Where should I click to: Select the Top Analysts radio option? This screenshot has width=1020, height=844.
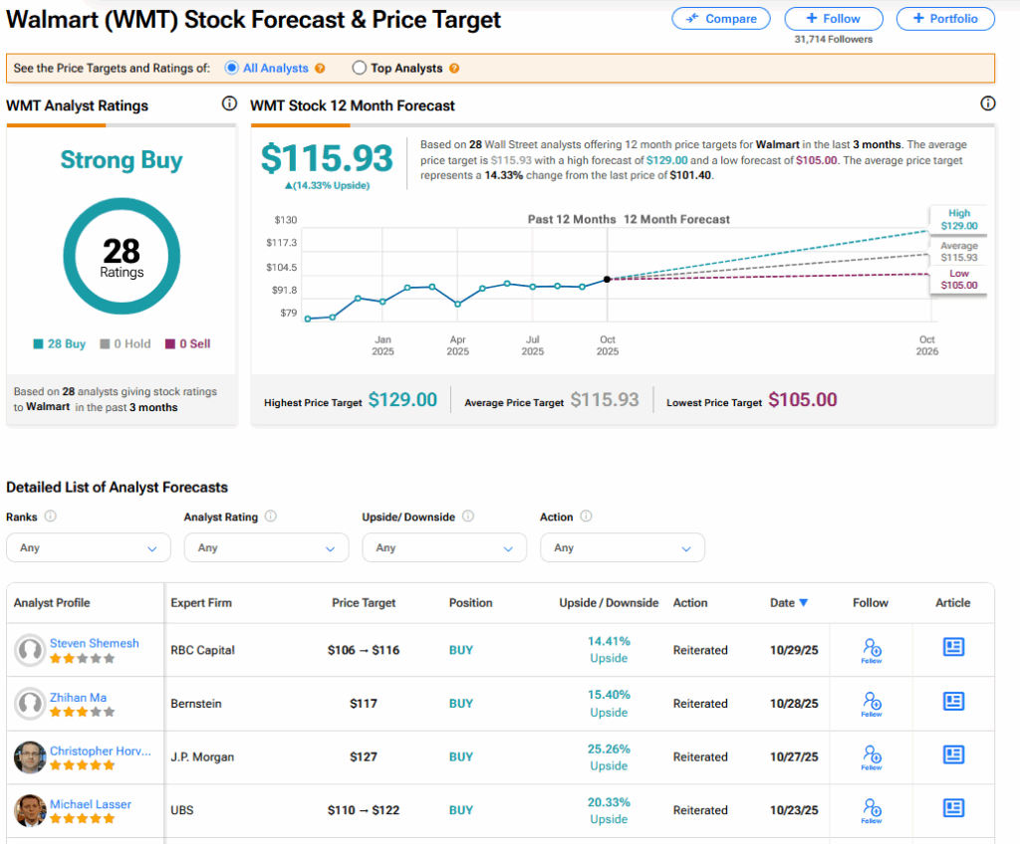pyautogui.click(x=360, y=68)
